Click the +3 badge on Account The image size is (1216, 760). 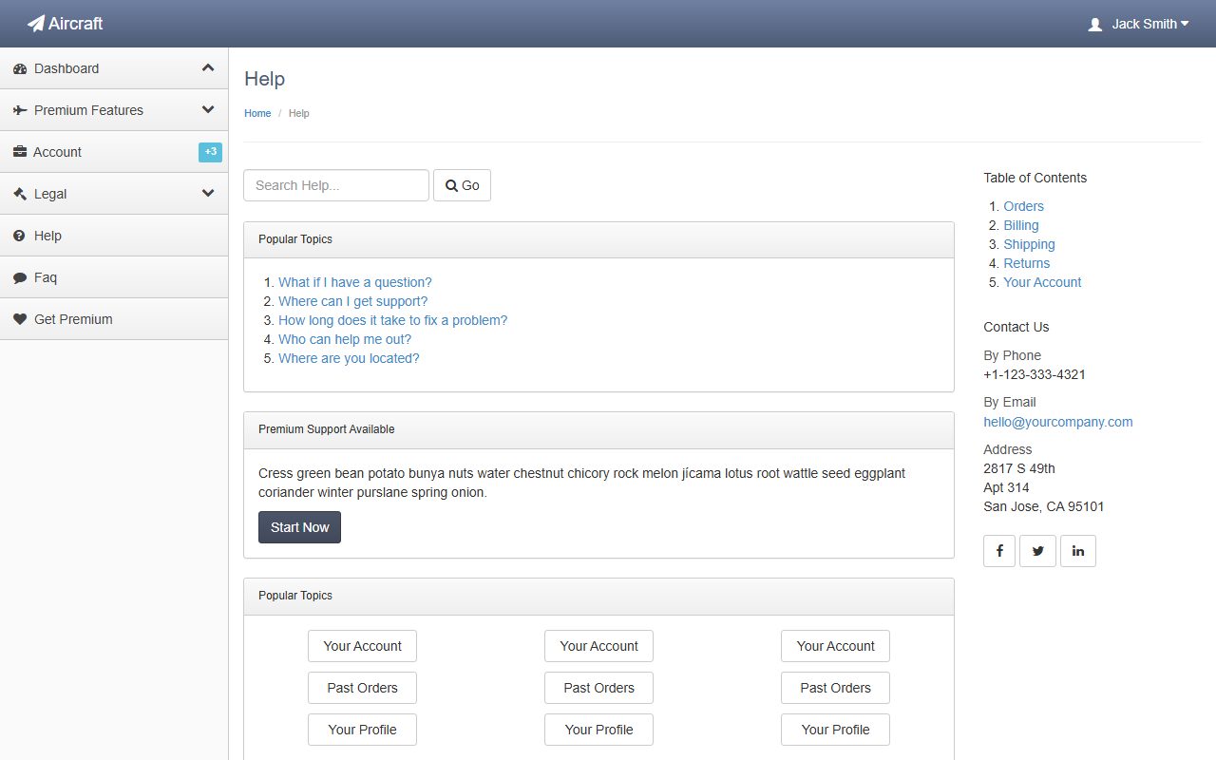click(210, 152)
